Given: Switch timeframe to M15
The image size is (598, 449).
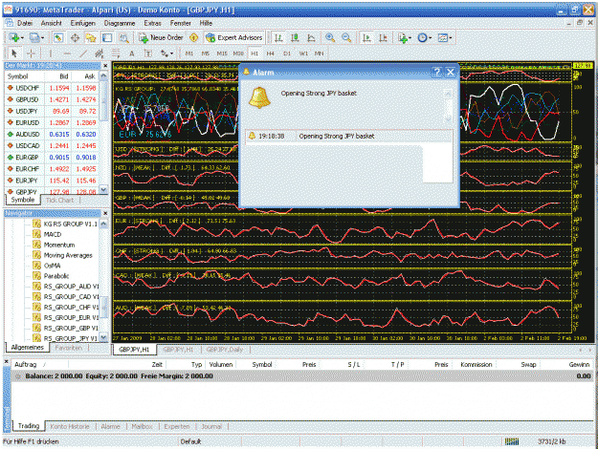Looking at the screenshot, I should tap(222, 53).
